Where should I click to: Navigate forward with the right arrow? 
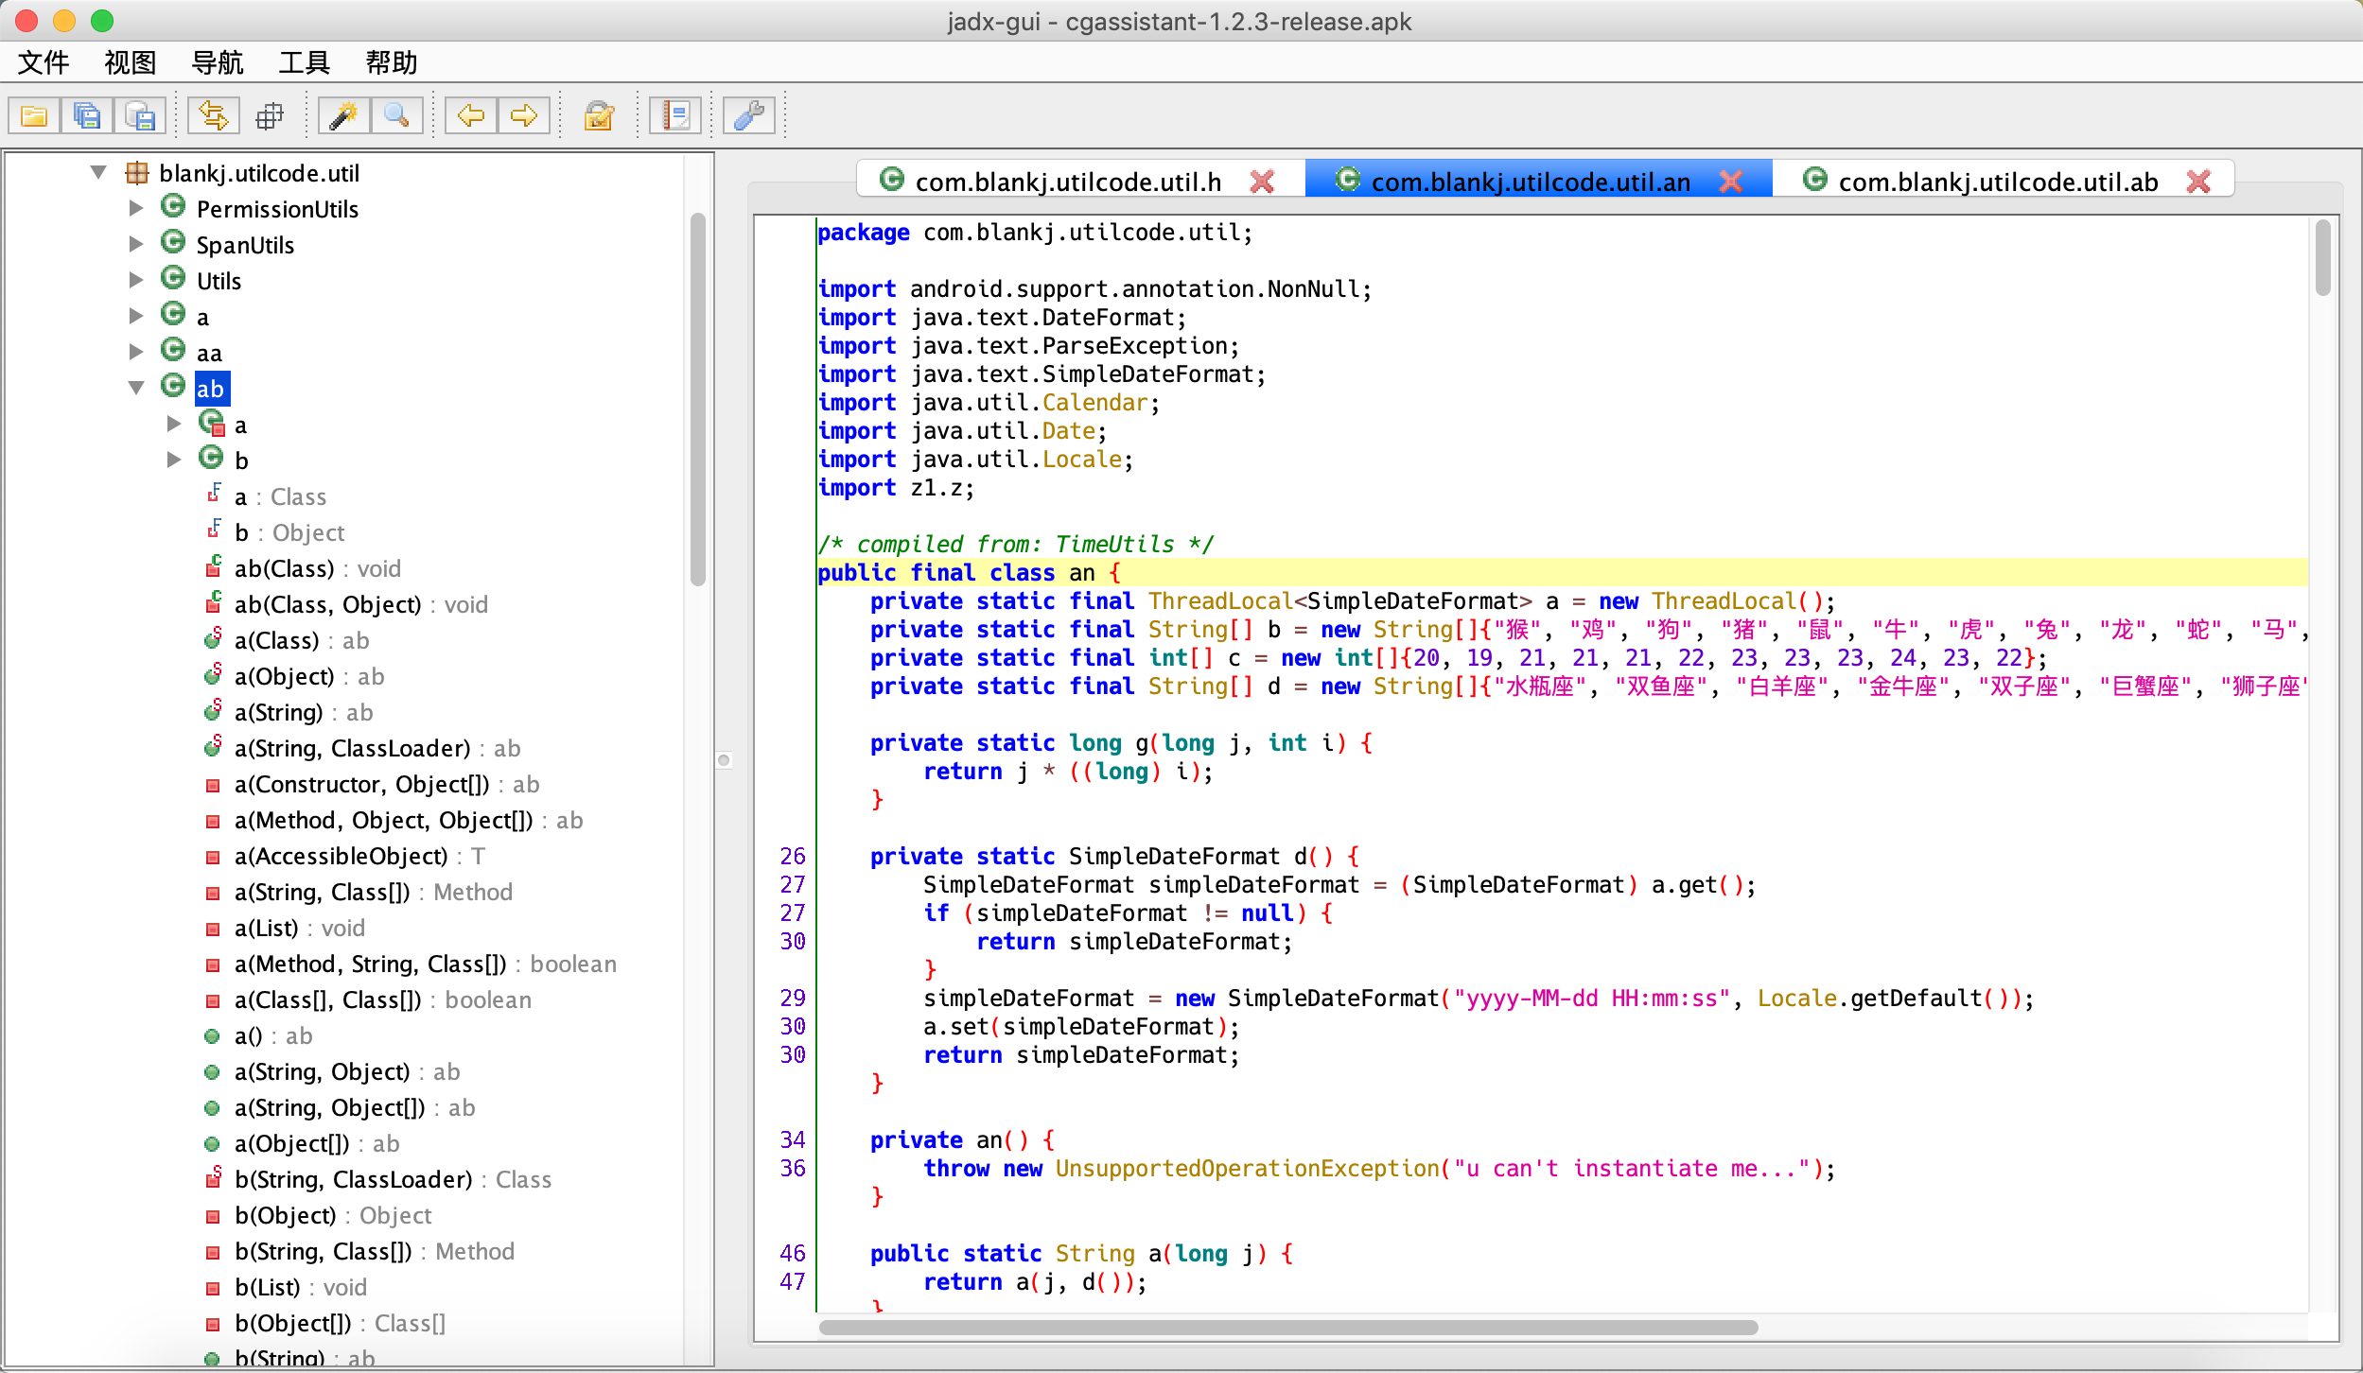pos(523,114)
